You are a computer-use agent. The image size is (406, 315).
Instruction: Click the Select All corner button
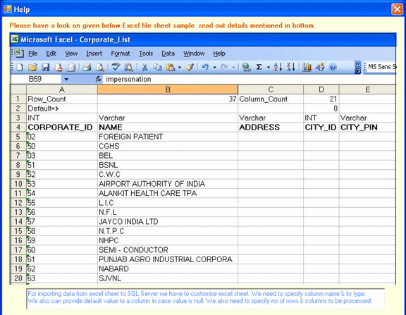point(18,89)
